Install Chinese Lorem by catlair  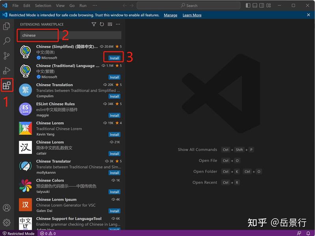pos(115,154)
